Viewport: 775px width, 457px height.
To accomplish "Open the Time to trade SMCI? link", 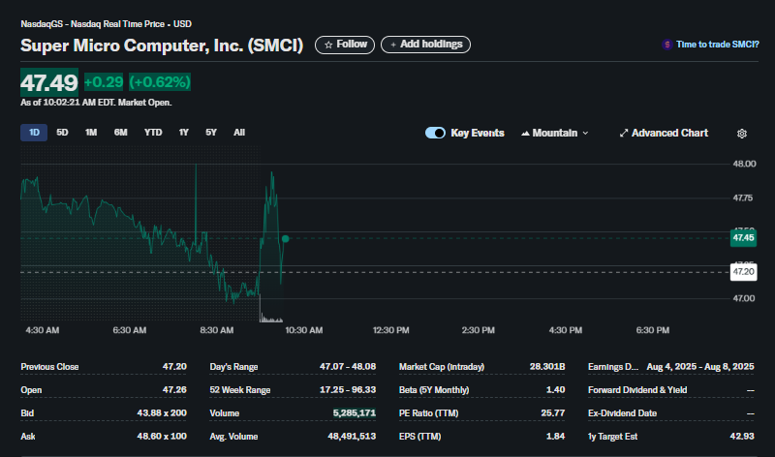I will click(717, 45).
